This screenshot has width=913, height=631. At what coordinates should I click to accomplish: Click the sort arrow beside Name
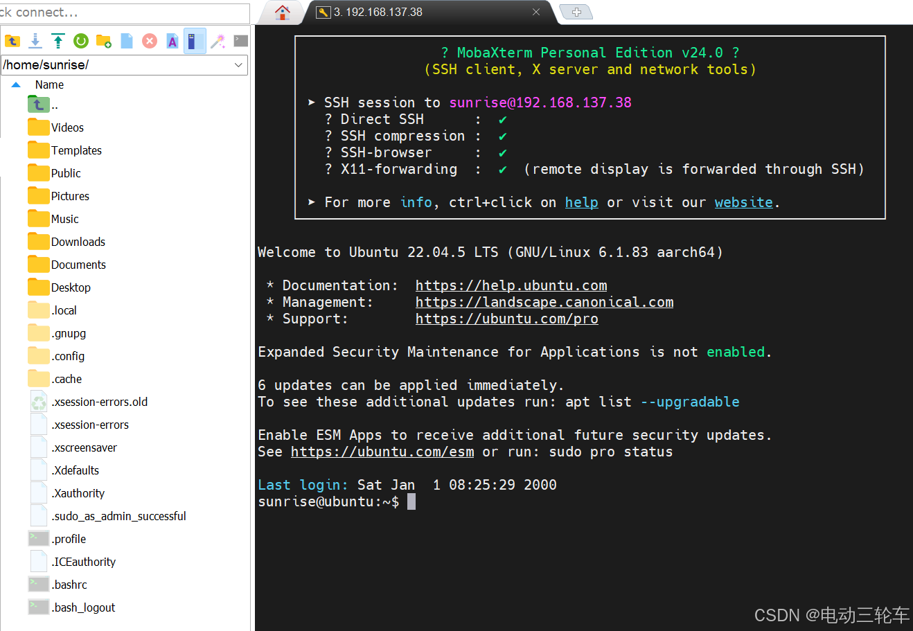tap(16, 85)
